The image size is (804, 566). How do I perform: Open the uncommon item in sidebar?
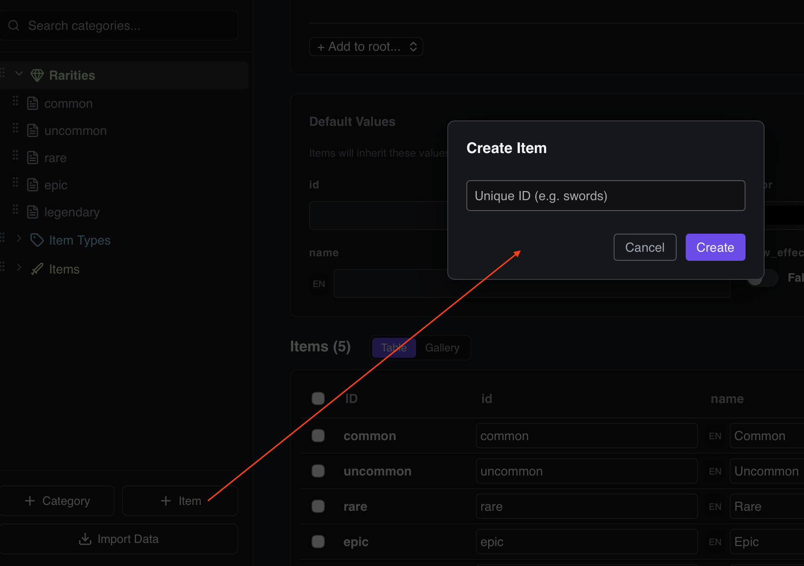coord(76,131)
